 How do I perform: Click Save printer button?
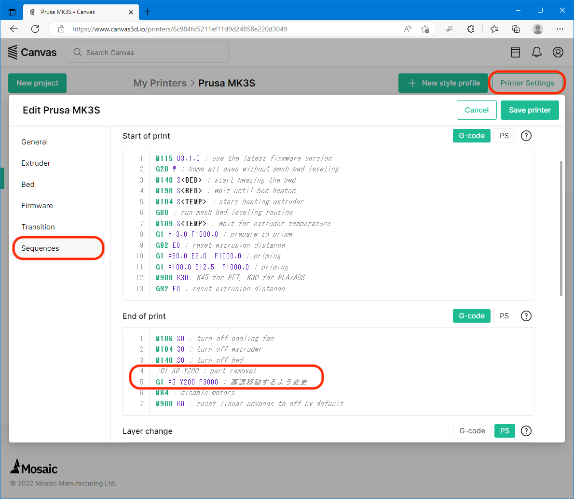pyautogui.click(x=530, y=110)
